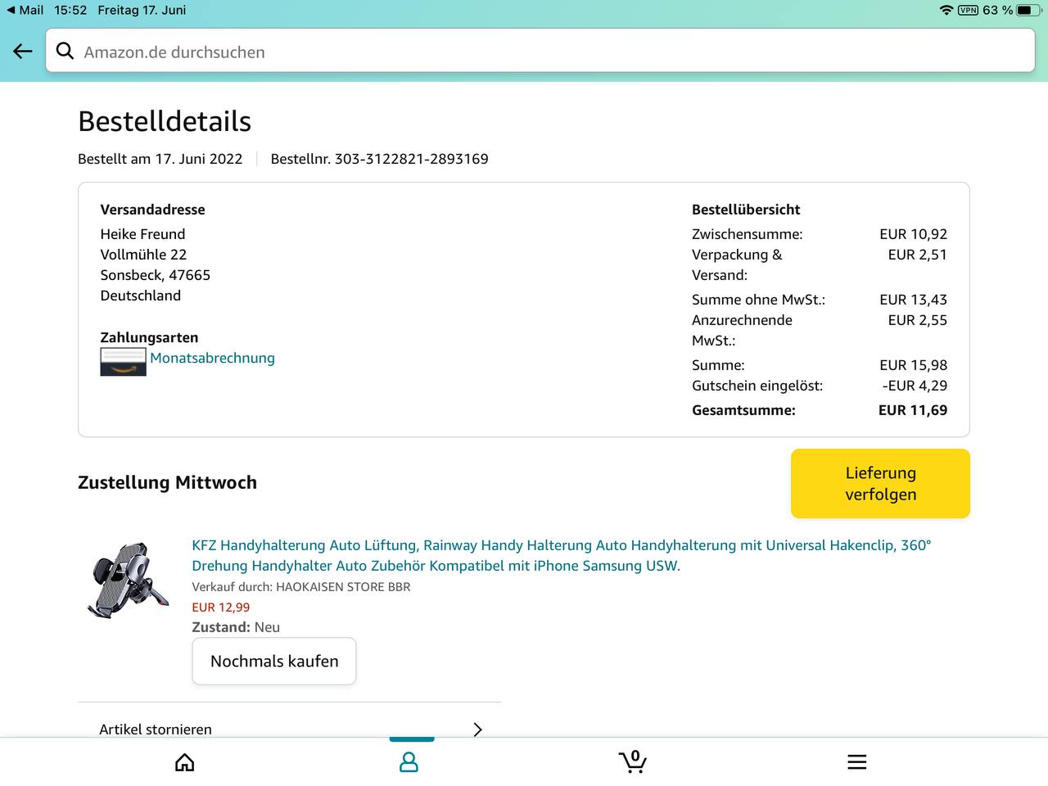
Task: Open the account profile tab icon
Action: point(409,763)
